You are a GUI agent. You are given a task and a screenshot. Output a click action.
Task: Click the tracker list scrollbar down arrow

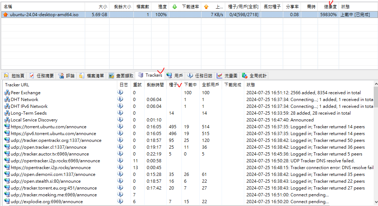pos(376,202)
